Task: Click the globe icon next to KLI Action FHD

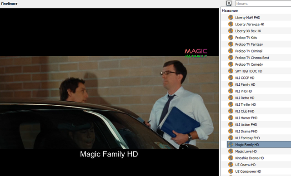Action: click(x=231, y=124)
